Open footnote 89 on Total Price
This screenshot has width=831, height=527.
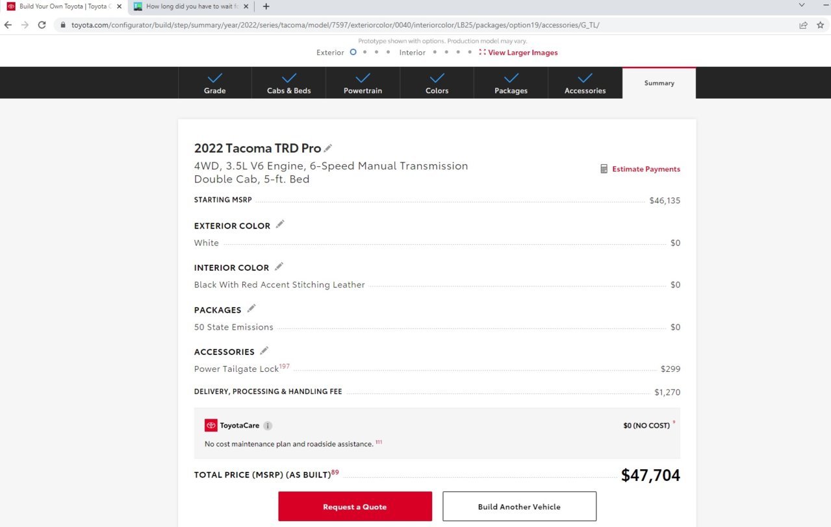(x=335, y=472)
